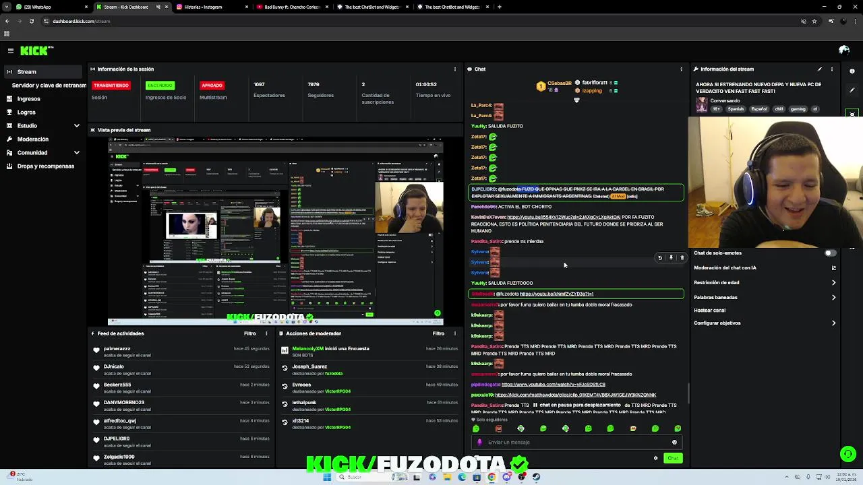Click the browser address bar
This screenshot has width=863, height=485.
pyautogui.click(x=418, y=21)
